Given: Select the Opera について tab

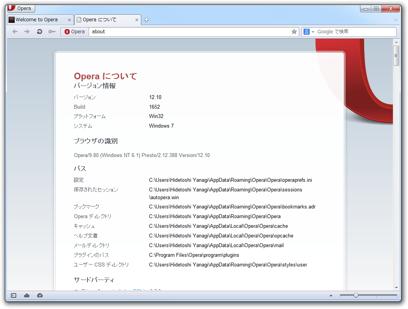Looking at the screenshot, I should click(x=103, y=19).
